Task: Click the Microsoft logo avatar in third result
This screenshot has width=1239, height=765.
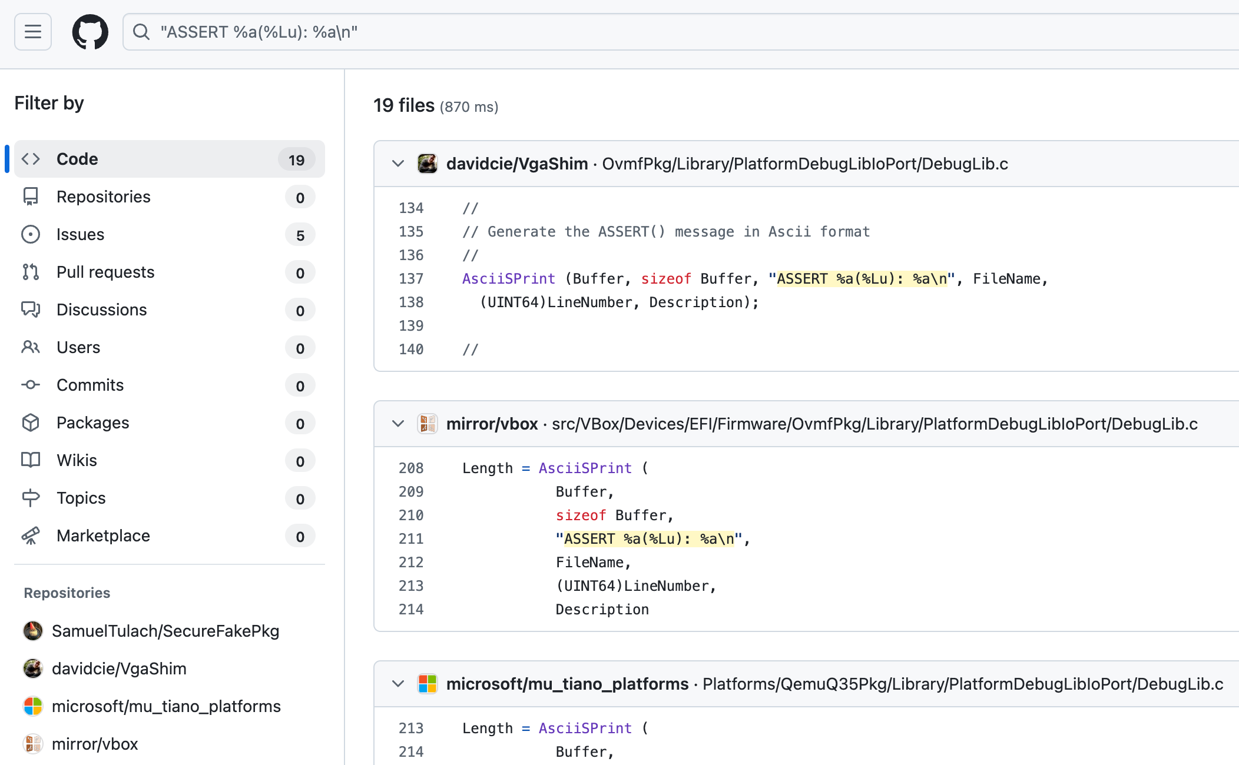Action: (x=428, y=684)
